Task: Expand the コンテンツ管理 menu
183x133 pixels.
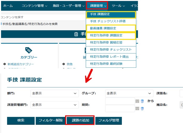Action: tap(35, 6)
